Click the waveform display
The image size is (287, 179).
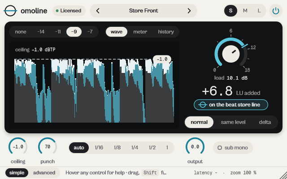click(x=94, y=91)
